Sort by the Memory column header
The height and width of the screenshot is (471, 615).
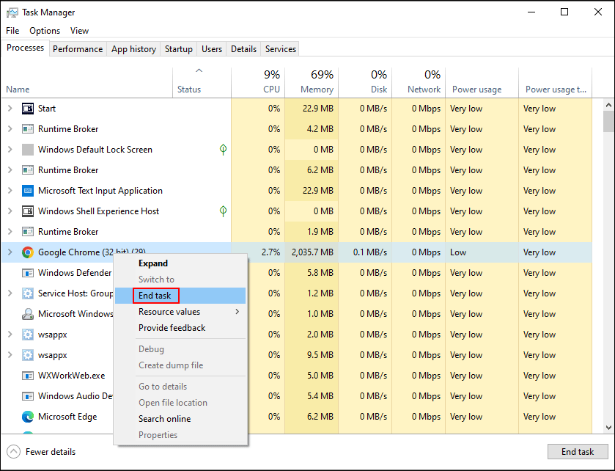click(x=312, y=82)
